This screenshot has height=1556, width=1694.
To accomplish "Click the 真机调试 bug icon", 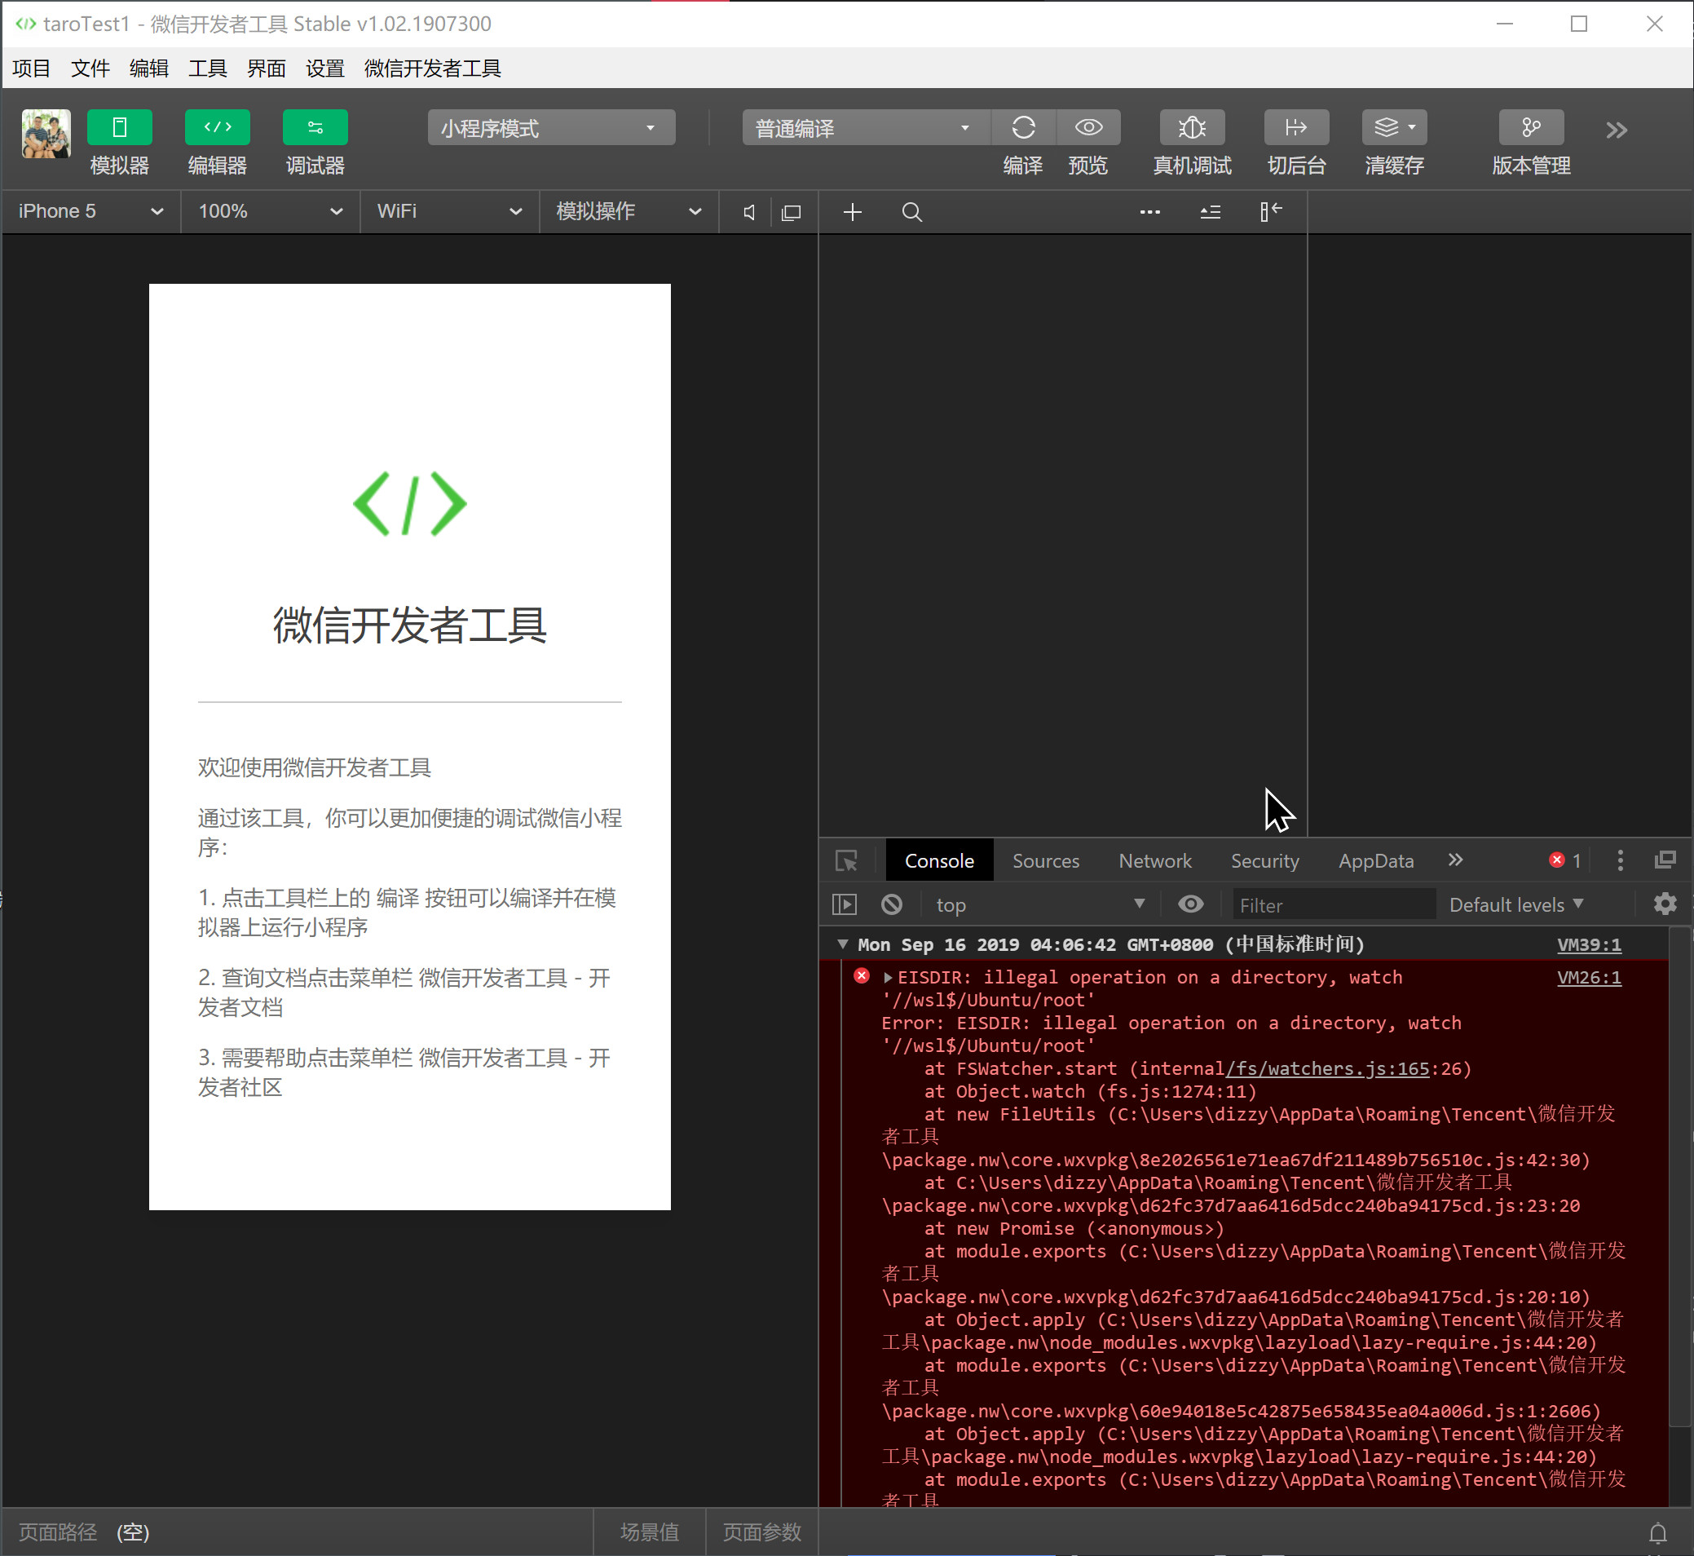I will point(1192,127).
